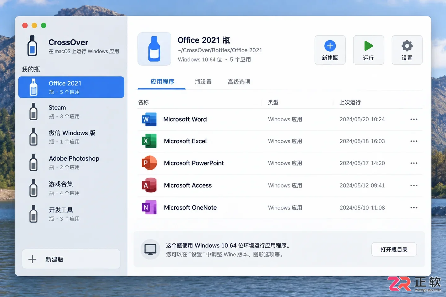Close the CrossOver window with red button
446x297 pixels.
point(25,25)
